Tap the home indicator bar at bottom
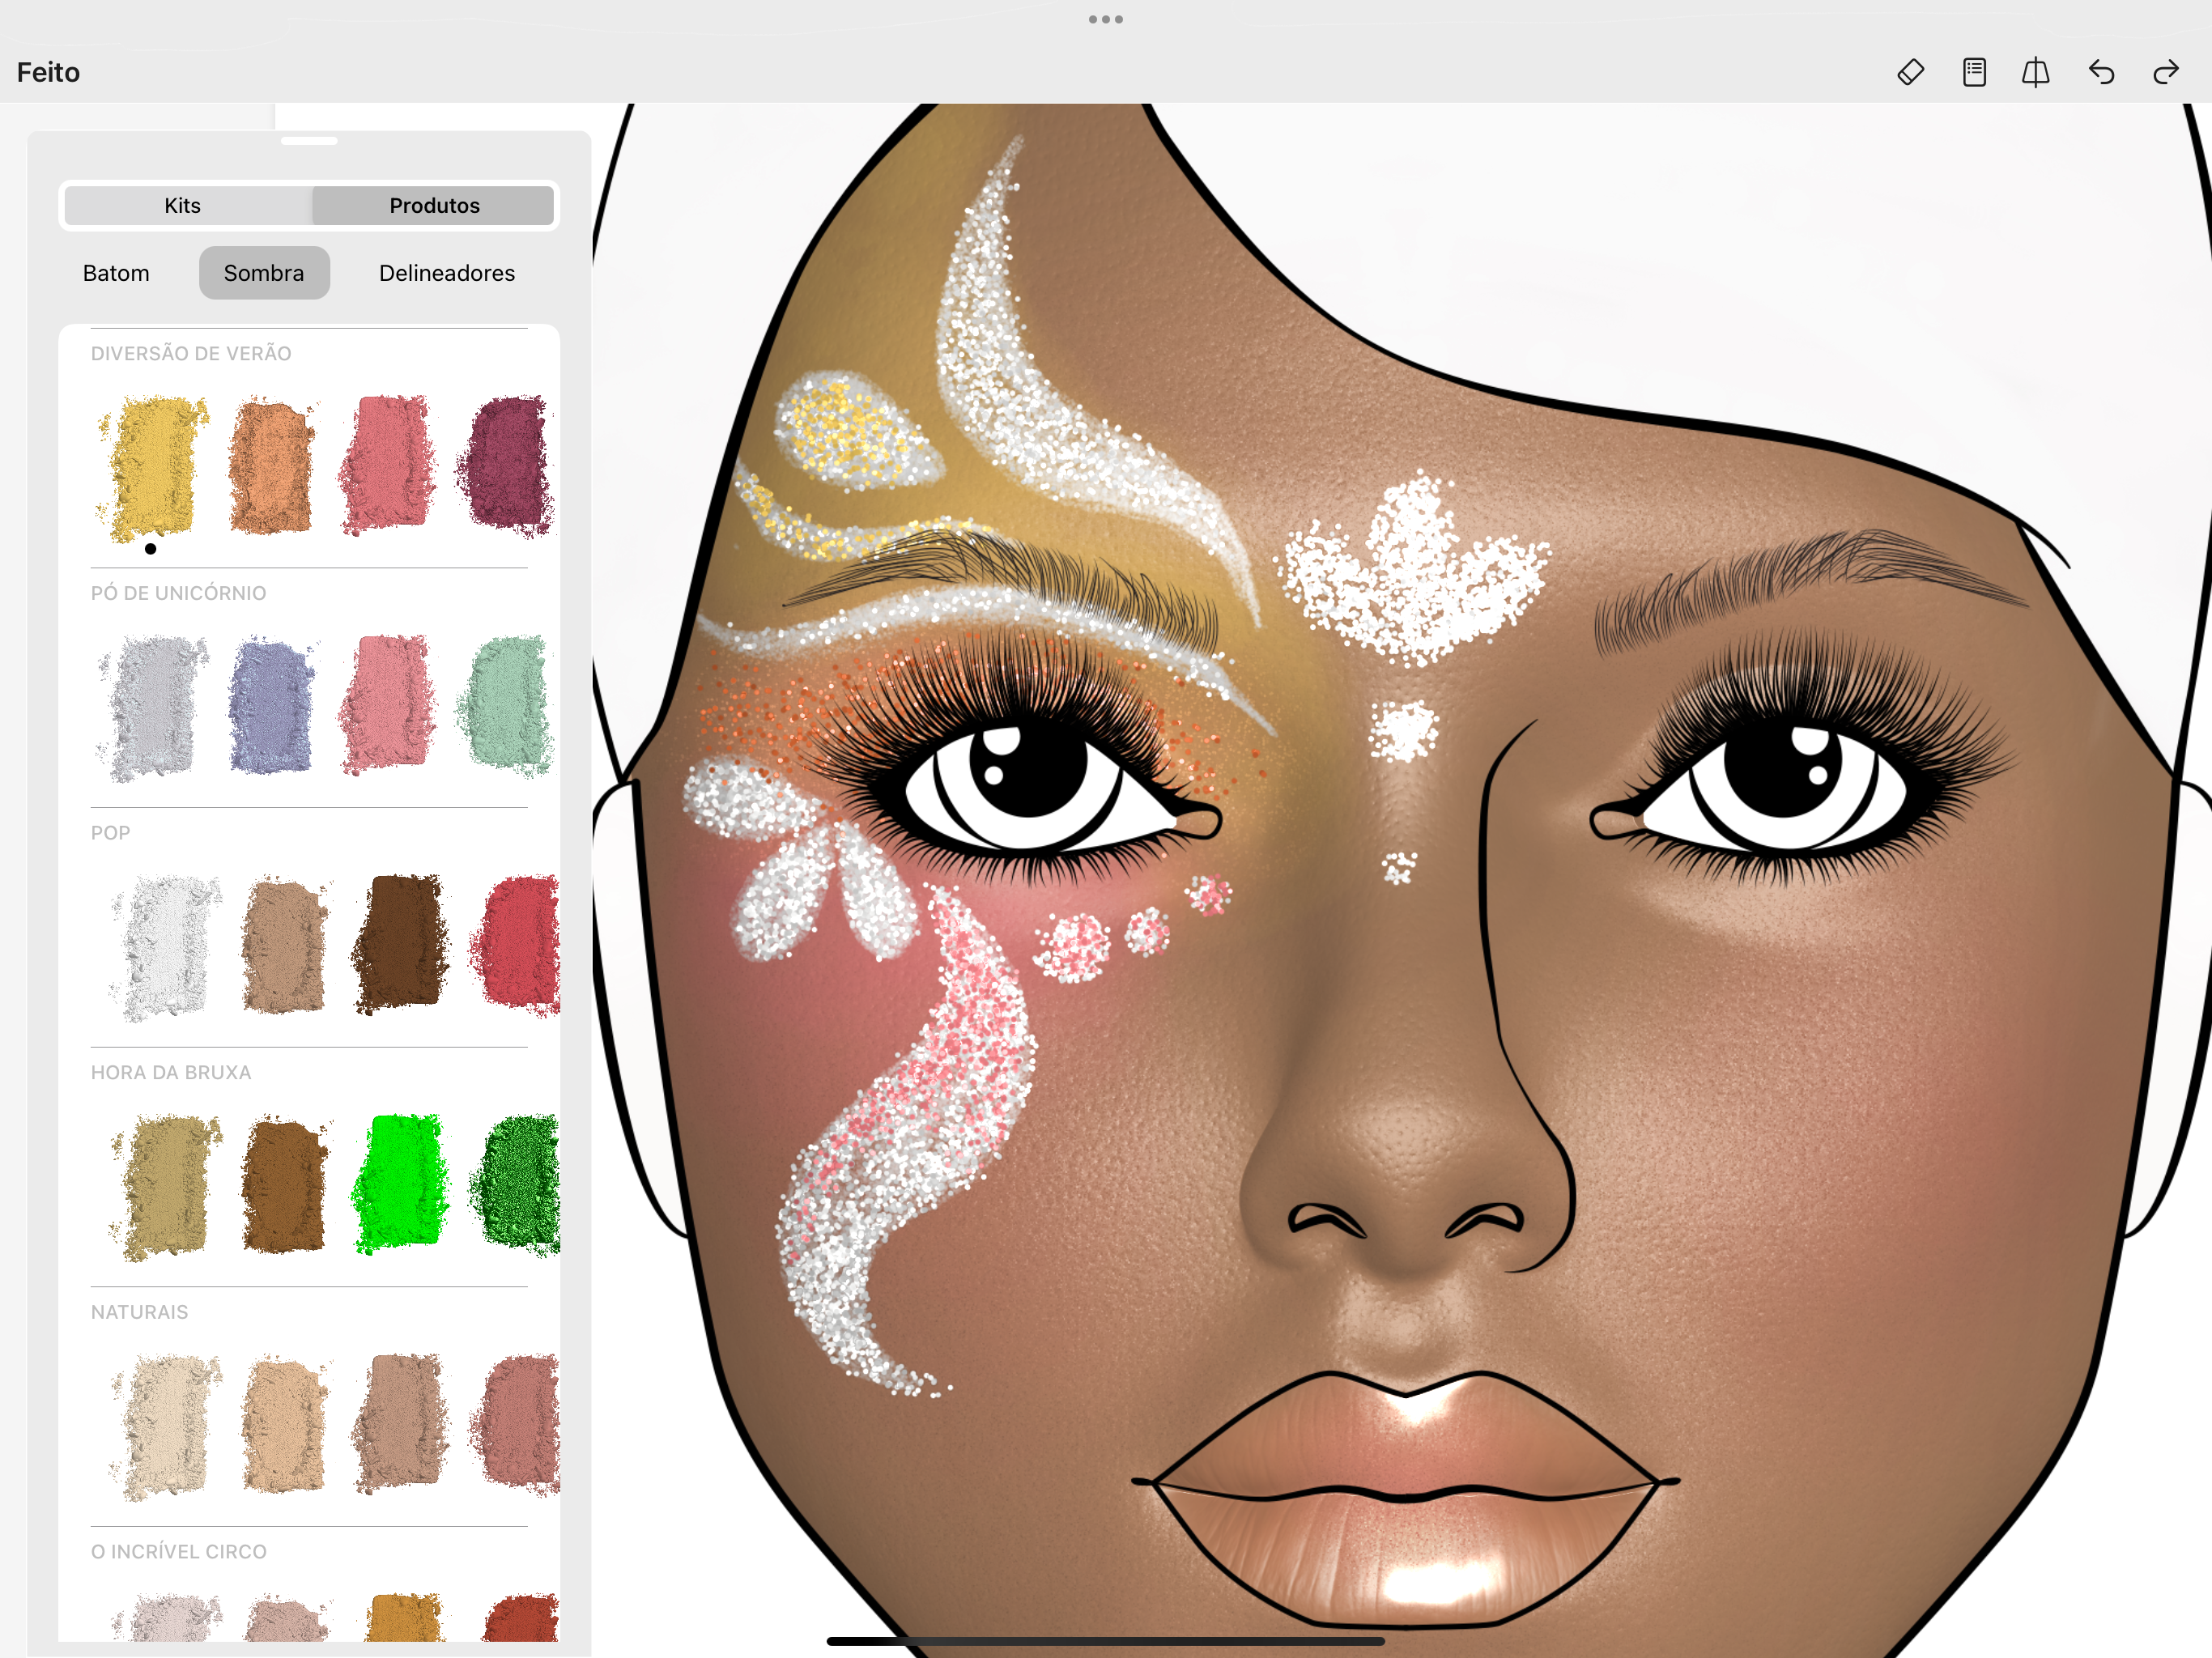Screen dimensions: 2212x1658 (x=1106, y=1641)
